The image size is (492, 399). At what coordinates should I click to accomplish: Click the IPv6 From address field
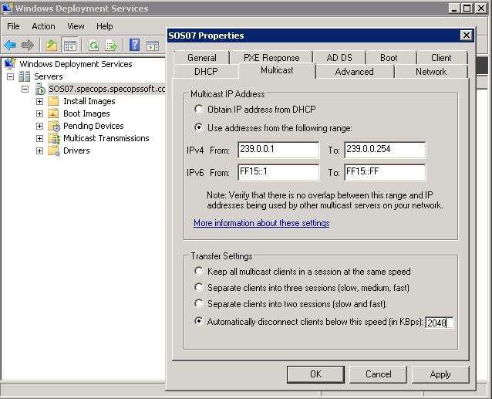point(278,172)
